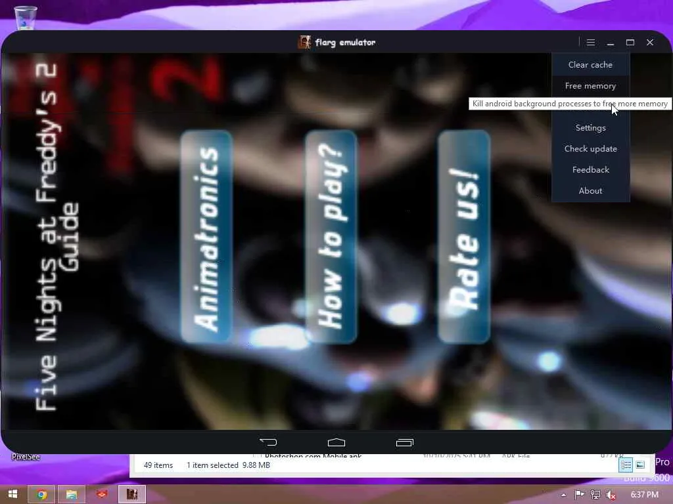Open the Action Center flag icon
673x504 pixels.
[x=579, y=495]
